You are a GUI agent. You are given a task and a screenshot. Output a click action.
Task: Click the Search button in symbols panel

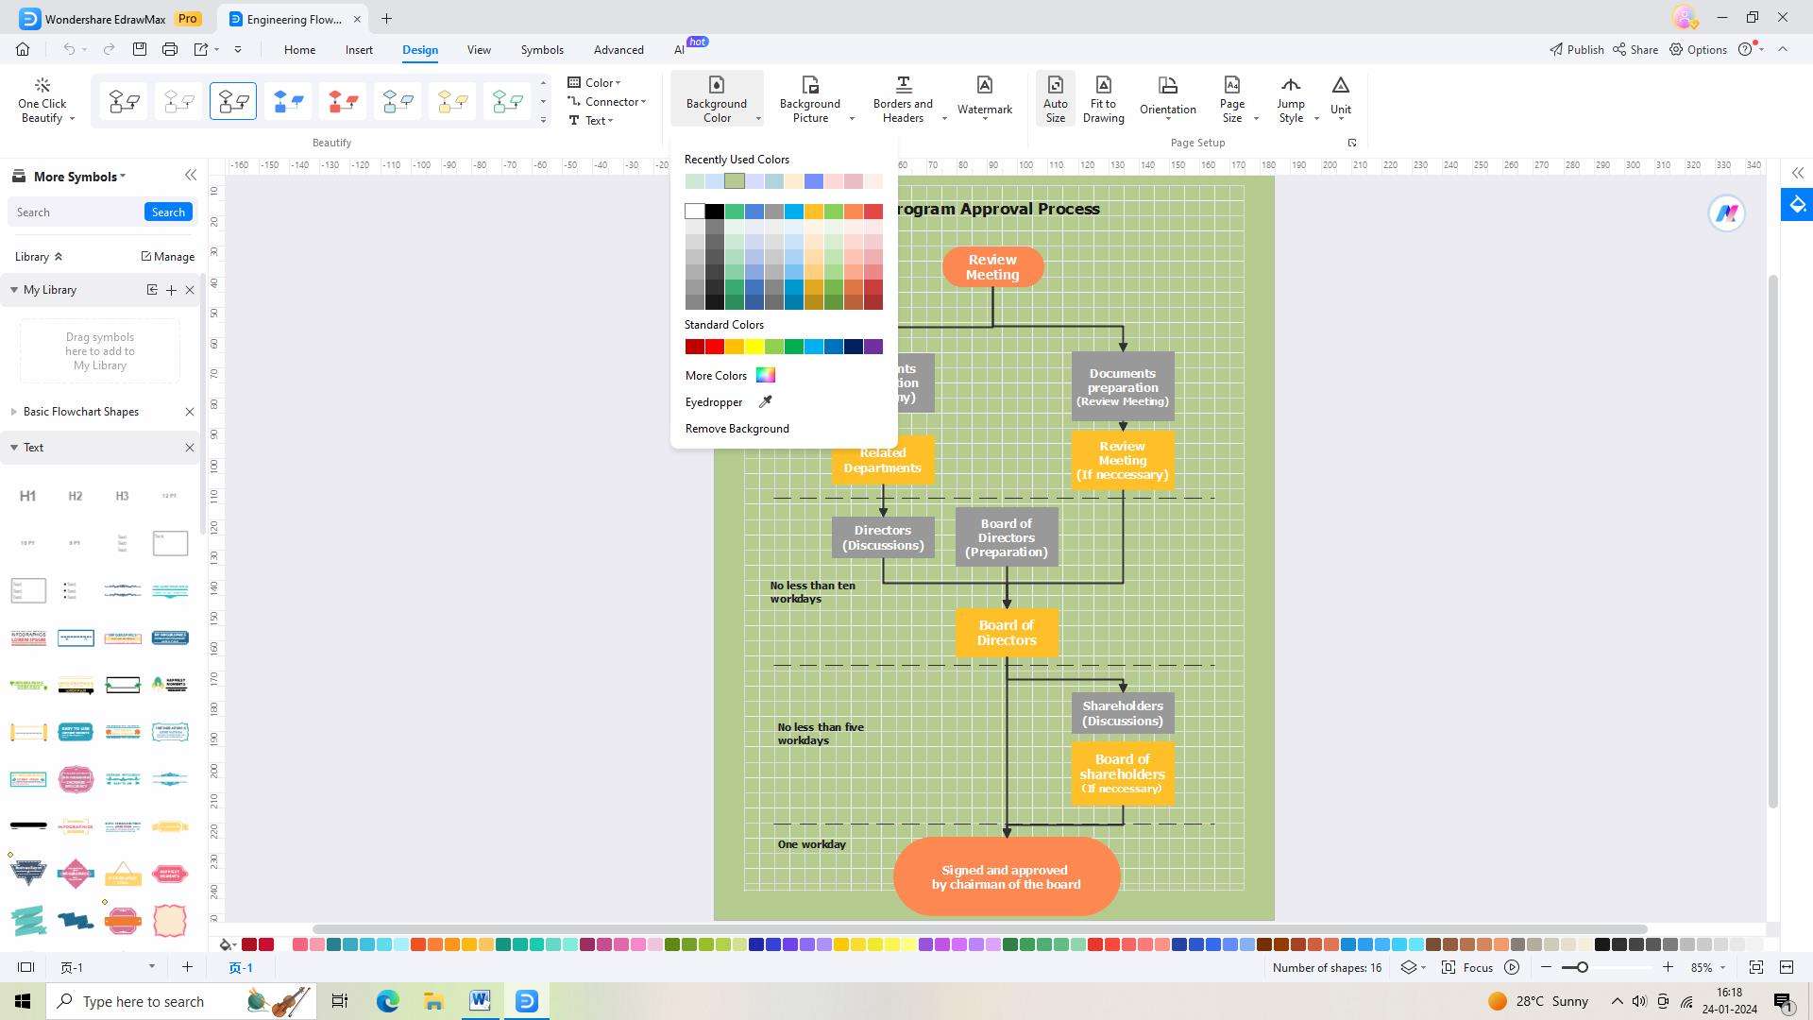coord(168,212)
